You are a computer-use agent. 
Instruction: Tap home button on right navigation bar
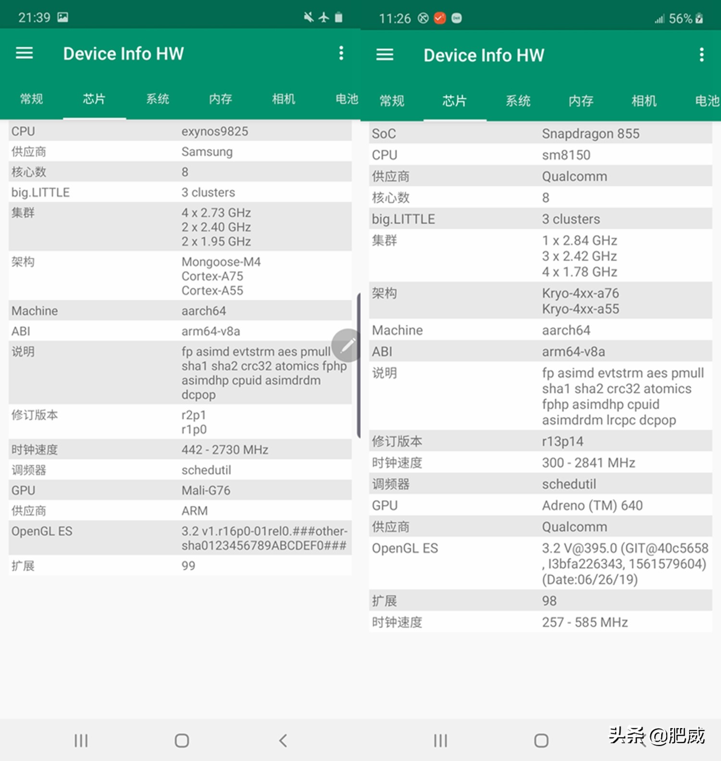(541, 740)
